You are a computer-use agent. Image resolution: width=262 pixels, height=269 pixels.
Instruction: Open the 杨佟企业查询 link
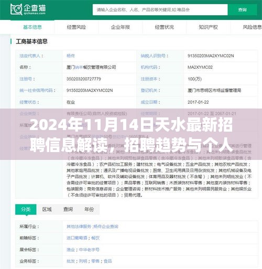pyautogui.click(x=106, y=227)
